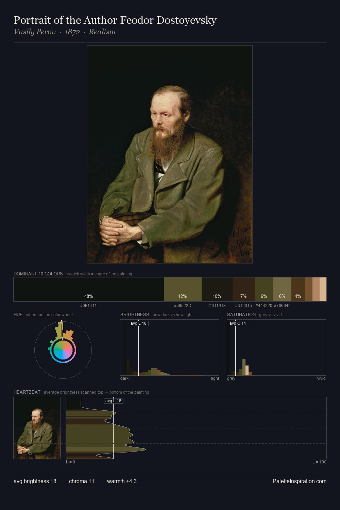The width and height of the screenshot is (340, 510).
Task: Click the "grey" axis label
Action: pos(231,378)
